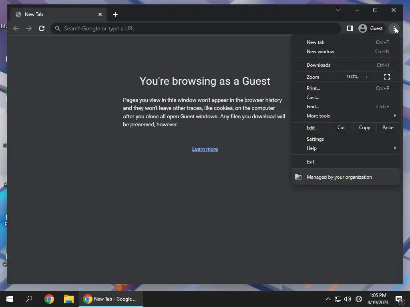This screenshot has height=307, width=410.
Task: Click the forward navigation arrow
Action: (29, 28)
